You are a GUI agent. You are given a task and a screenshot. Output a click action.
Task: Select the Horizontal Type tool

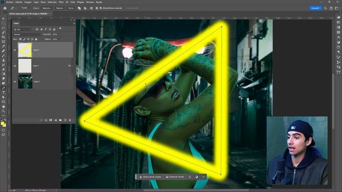pos(3,92)
